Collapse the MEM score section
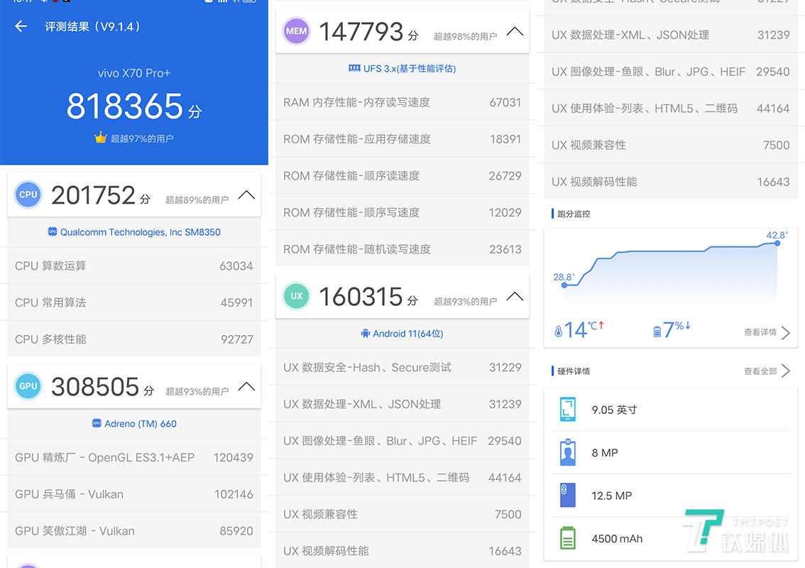This screenshot has height=568, width=805. point(515,31)
